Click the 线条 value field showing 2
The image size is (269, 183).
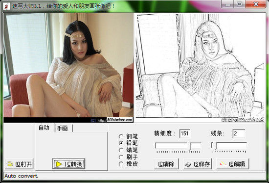(x=239, y=133)
